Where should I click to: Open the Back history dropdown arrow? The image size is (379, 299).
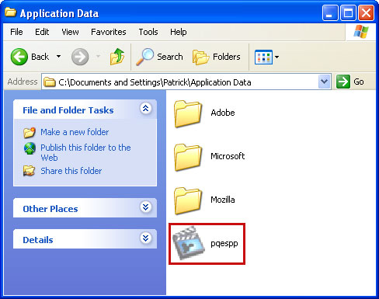point(59,57)
